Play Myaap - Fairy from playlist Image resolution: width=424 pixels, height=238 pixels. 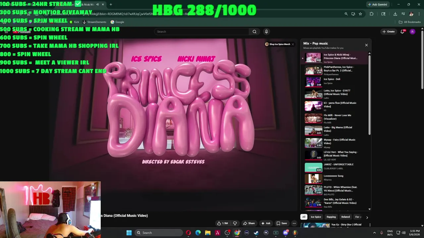coord(335,143)
